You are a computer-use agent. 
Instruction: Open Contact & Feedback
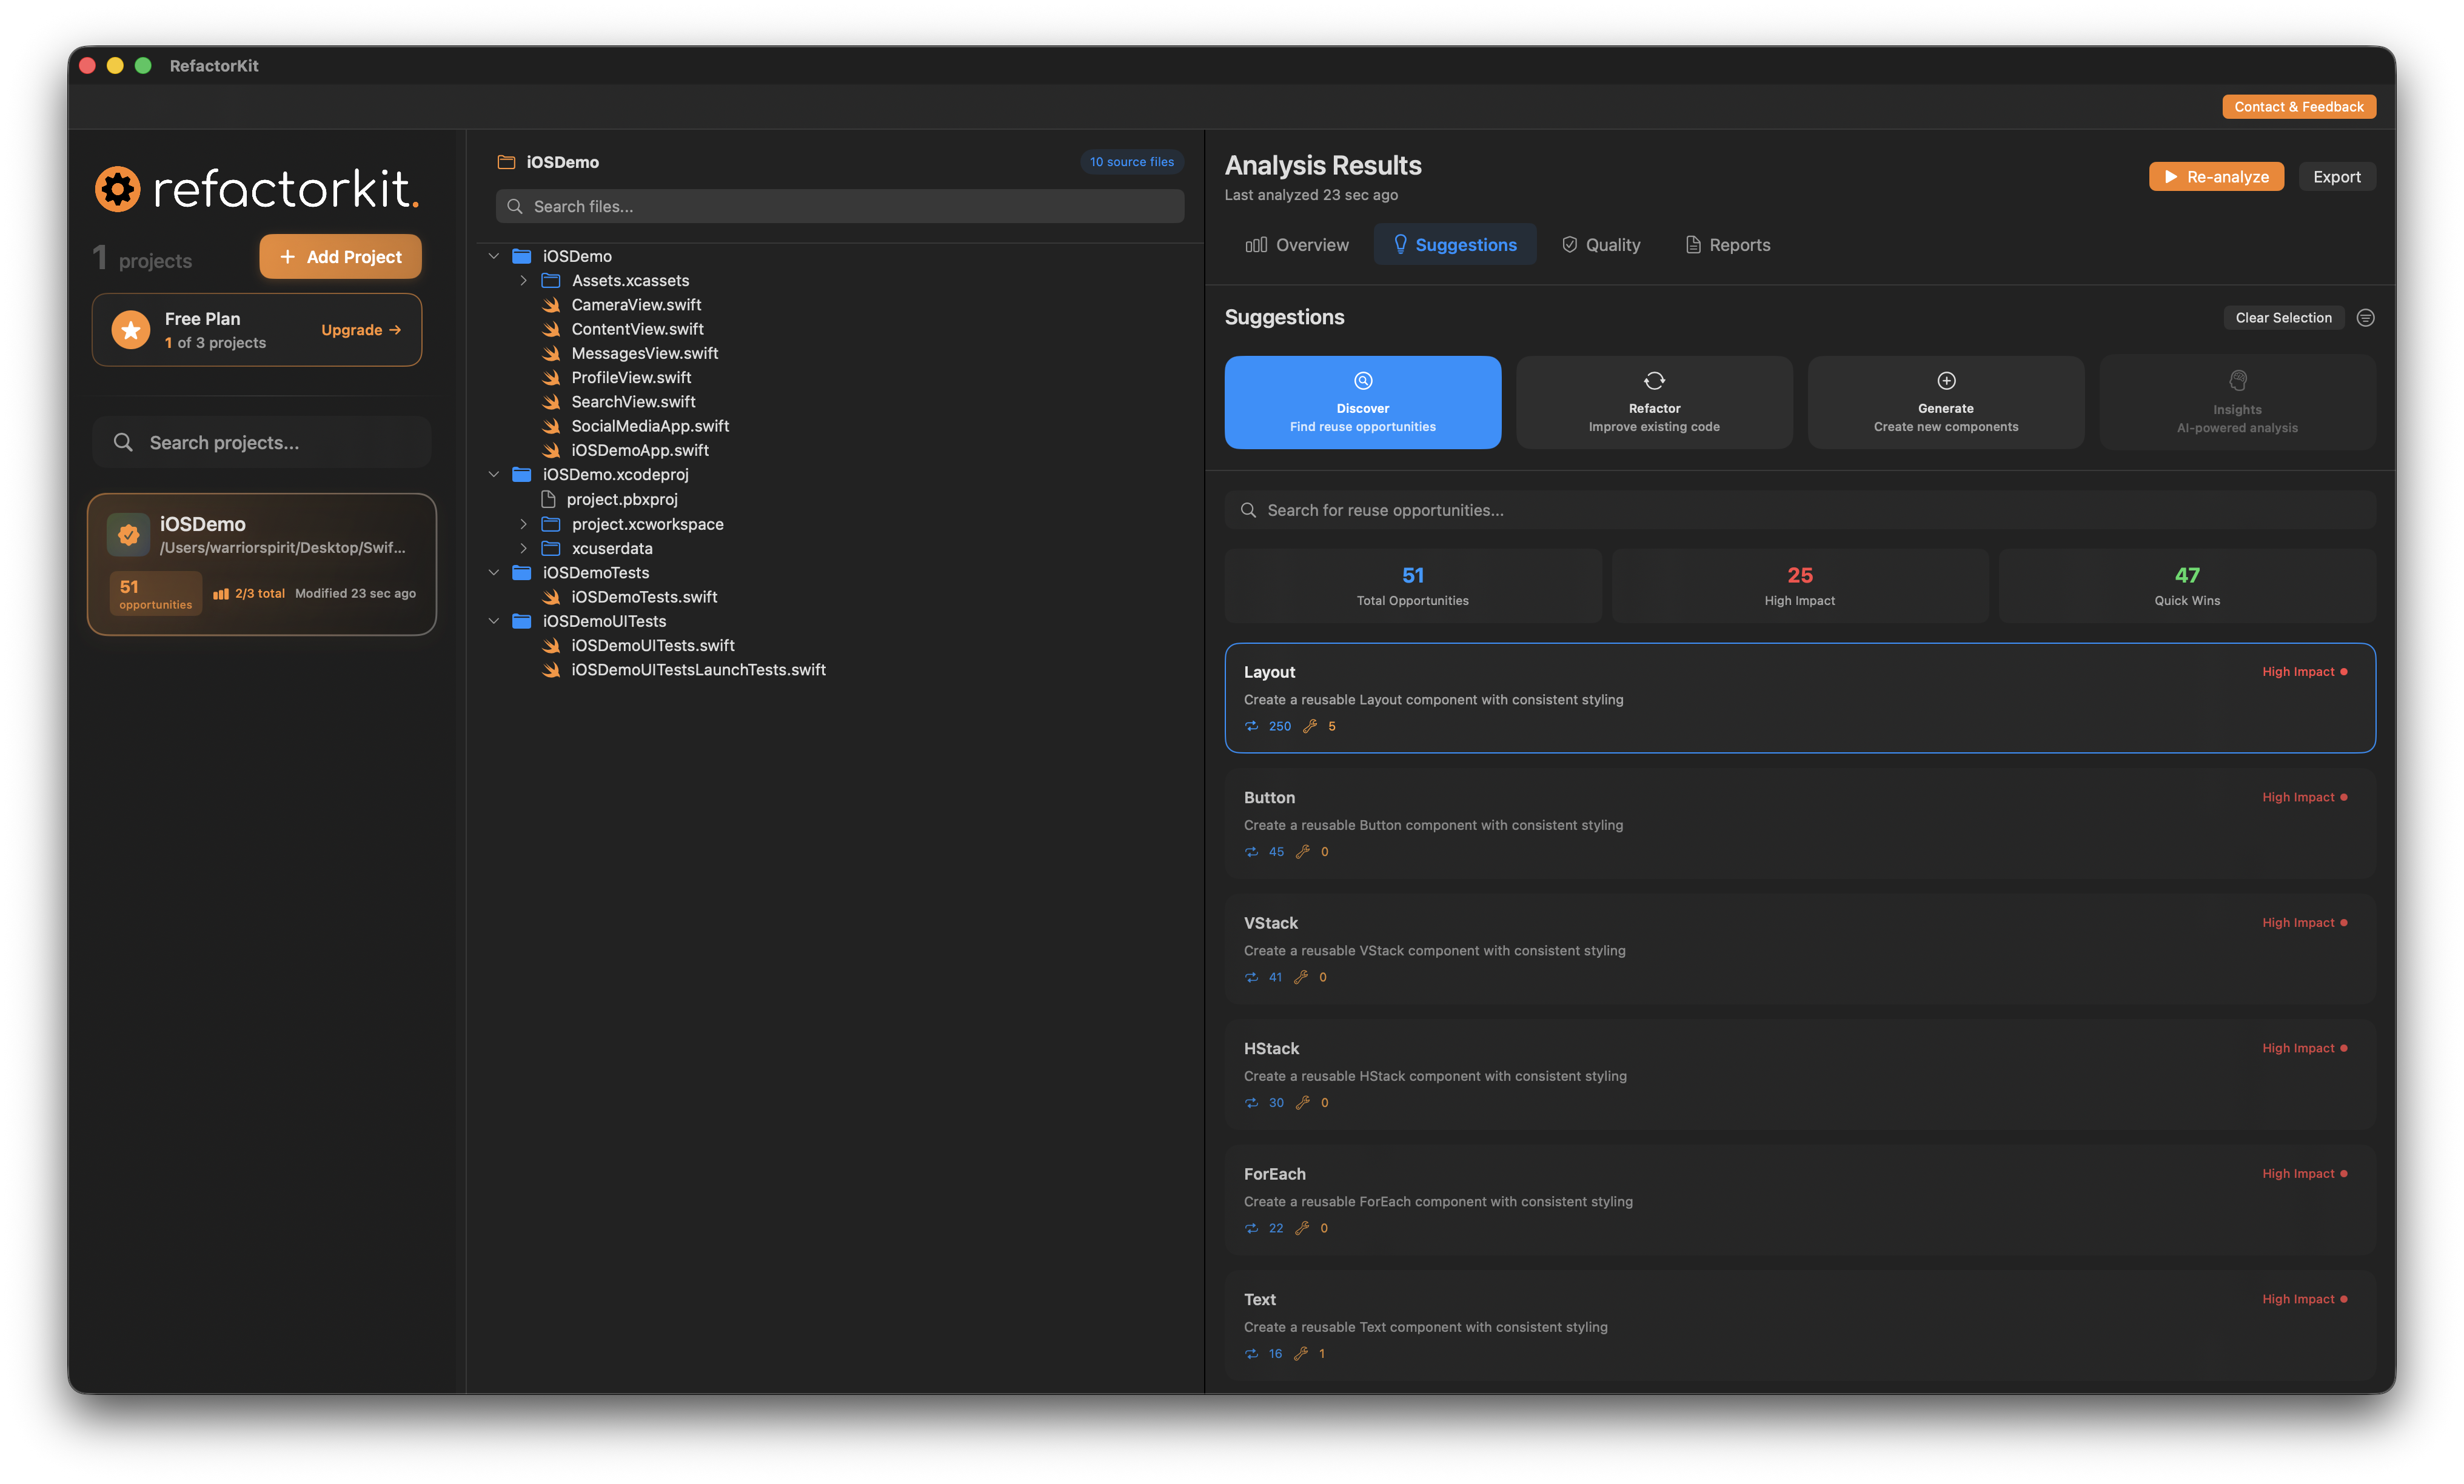(x=2299, y=107)
